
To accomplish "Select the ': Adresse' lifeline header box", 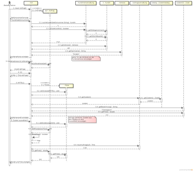I will (122, 3).
